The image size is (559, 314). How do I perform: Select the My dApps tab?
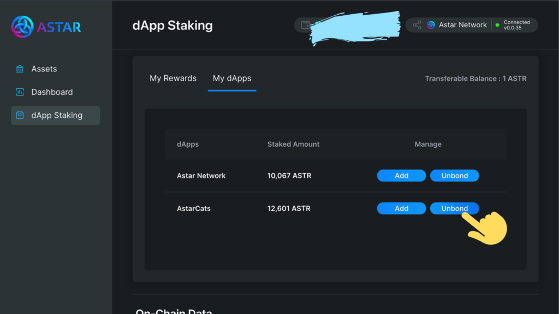pos(232,78)
